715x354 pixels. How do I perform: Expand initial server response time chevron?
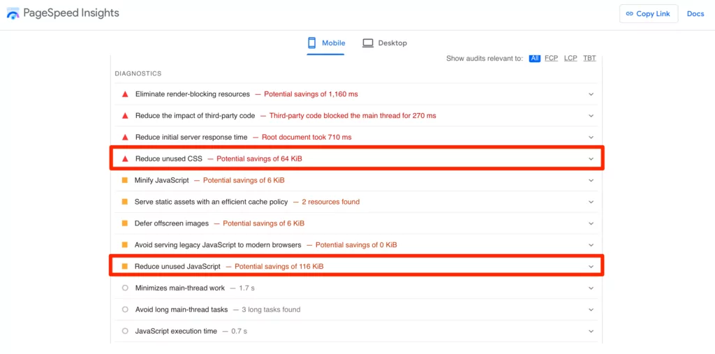(591, 138)
